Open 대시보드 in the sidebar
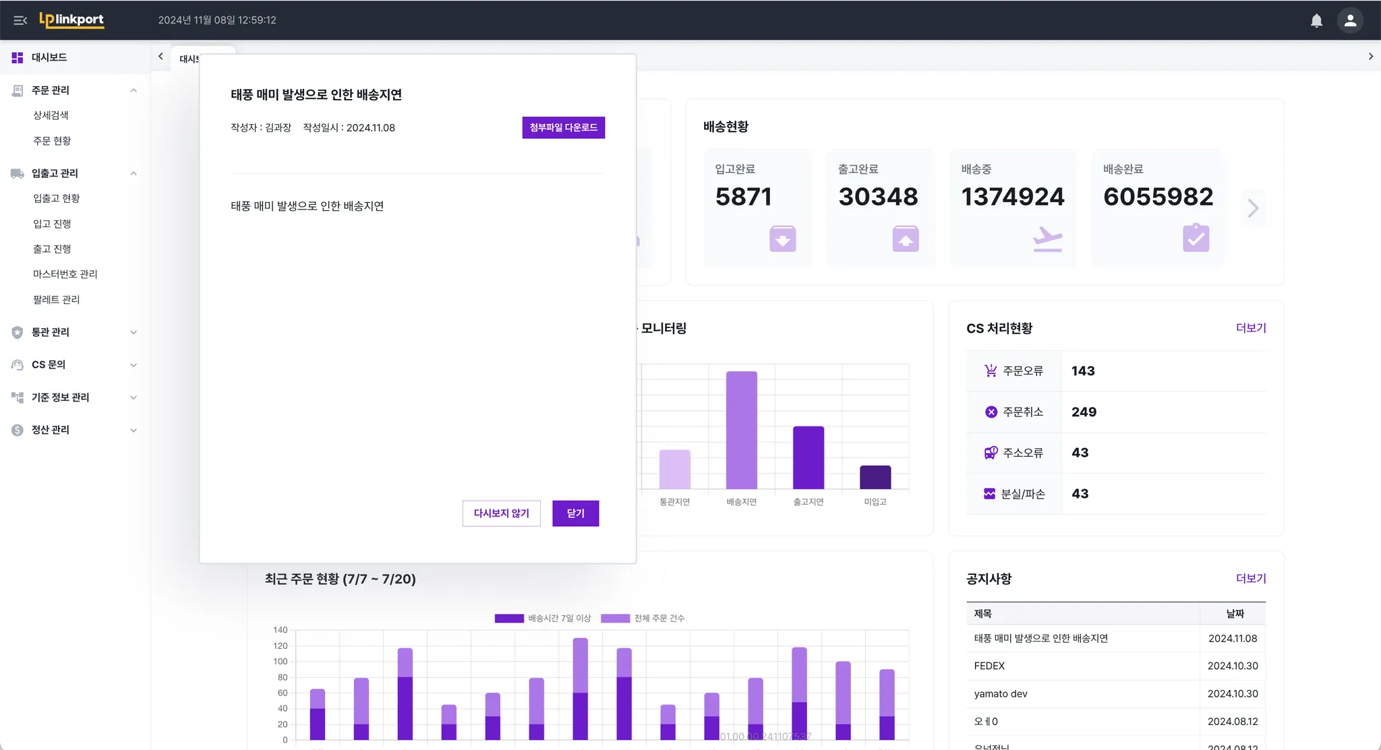Image resolution: width=1381 pixels, height=750 pixels. 49,57
